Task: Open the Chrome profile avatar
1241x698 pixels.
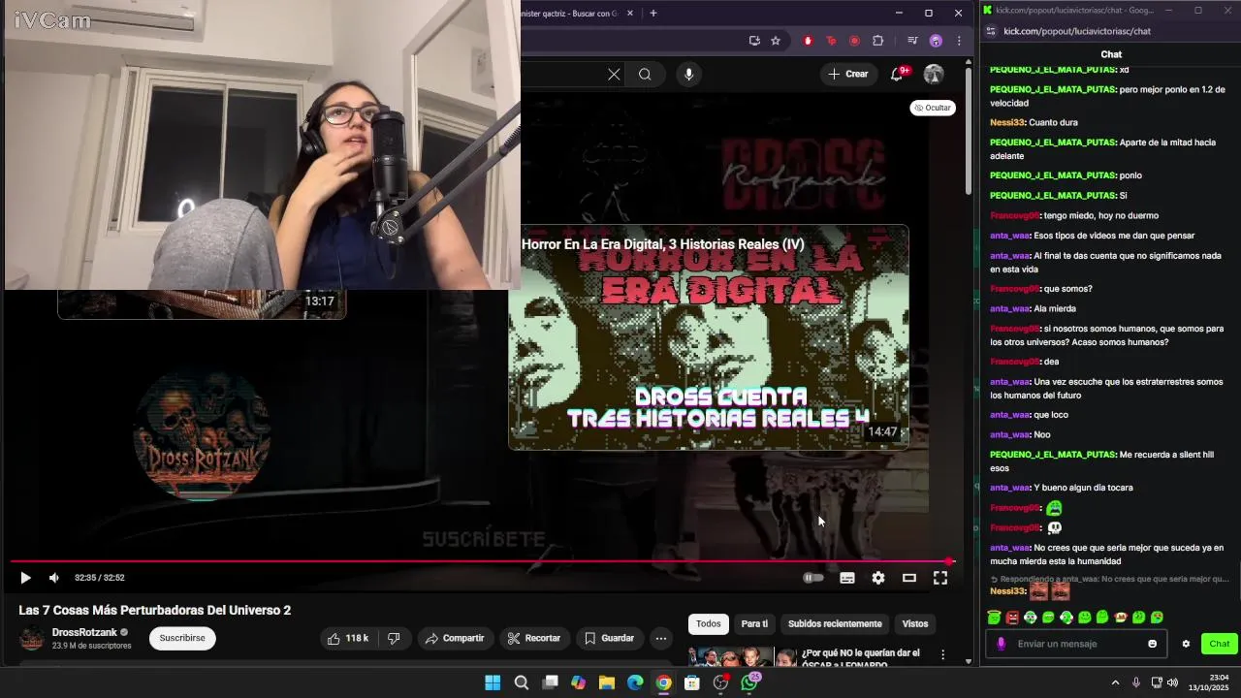Action: coord(936,41)
